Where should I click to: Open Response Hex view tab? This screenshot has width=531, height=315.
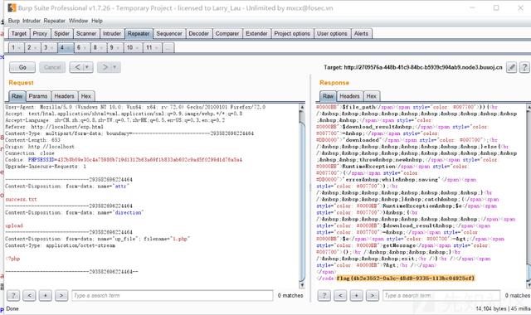371,96
